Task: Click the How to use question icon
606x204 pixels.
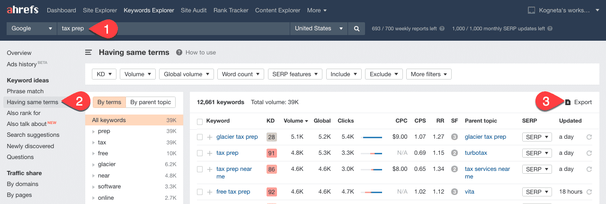Action: (x=179, y=53)
